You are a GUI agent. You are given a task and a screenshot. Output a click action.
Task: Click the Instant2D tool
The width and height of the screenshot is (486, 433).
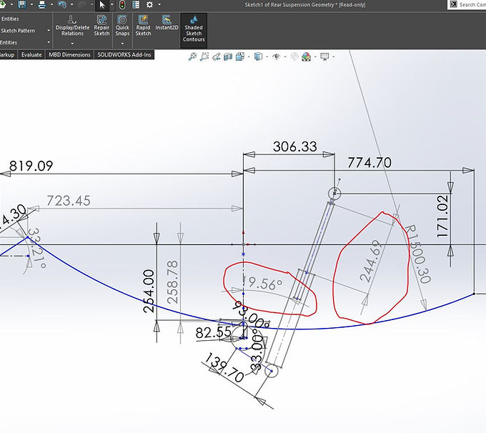[x=167, y=23]
